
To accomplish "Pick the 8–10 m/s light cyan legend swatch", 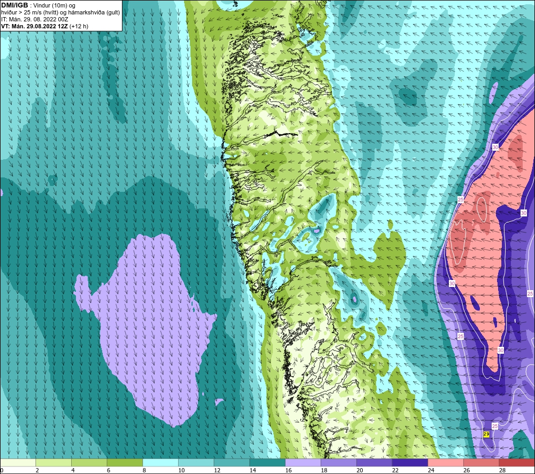I will coord(160,462).
